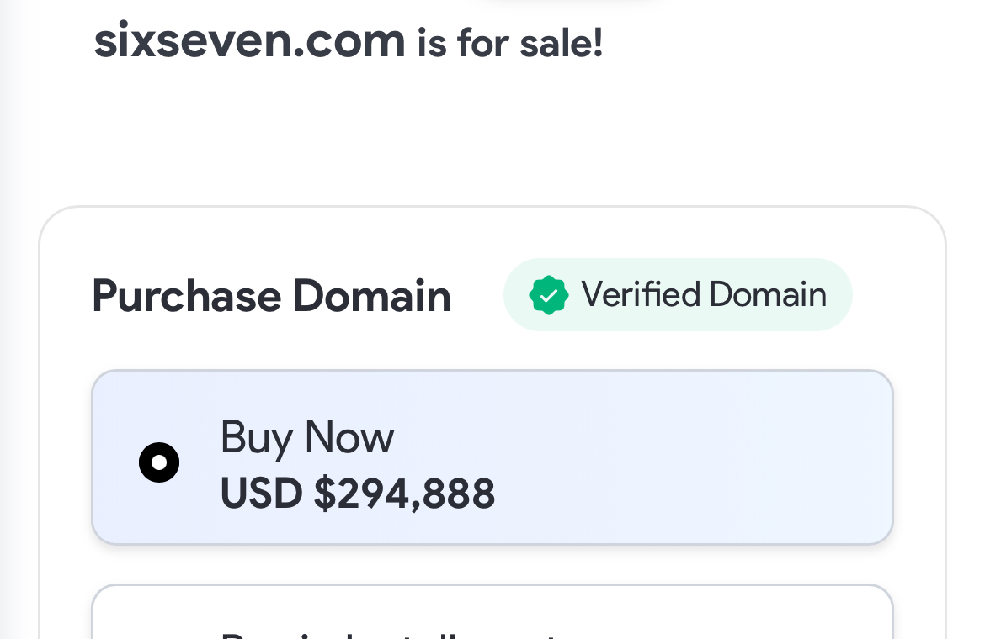The image size is (985, 639).
Task: Click the Purchase Domain heading
Action: [x=271, y=296]
